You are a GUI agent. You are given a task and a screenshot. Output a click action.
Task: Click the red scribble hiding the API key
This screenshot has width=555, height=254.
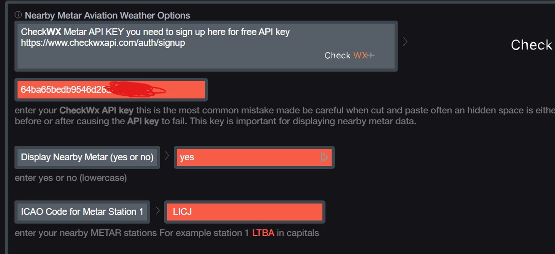tap(136, 89)
